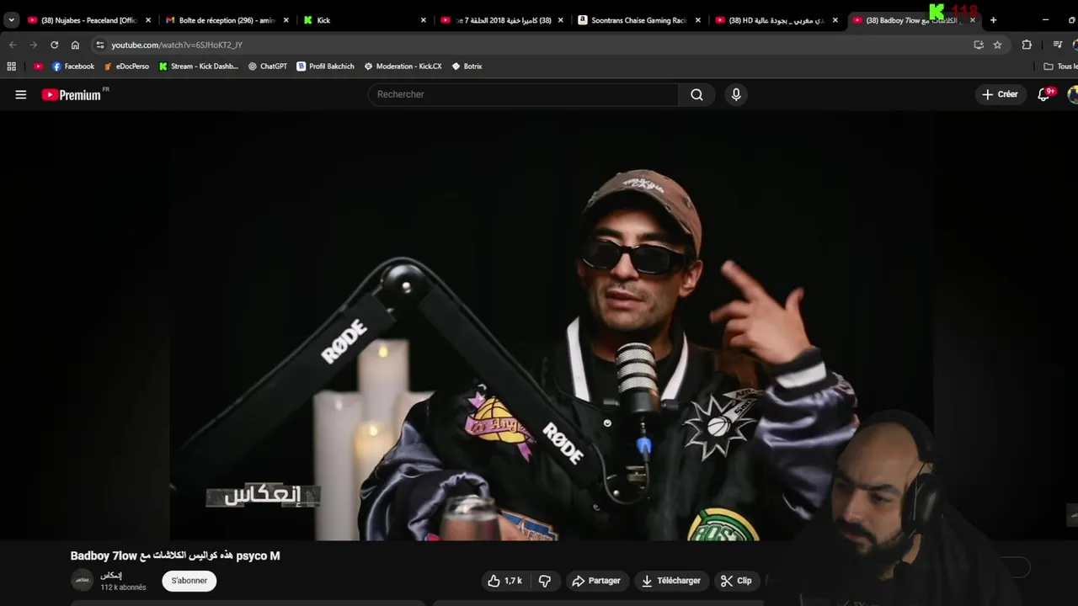
Task: Close the Kick tab
Action: [424, 20]
